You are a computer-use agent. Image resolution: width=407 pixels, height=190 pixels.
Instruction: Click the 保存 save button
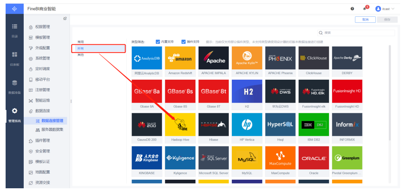(387, 20)
